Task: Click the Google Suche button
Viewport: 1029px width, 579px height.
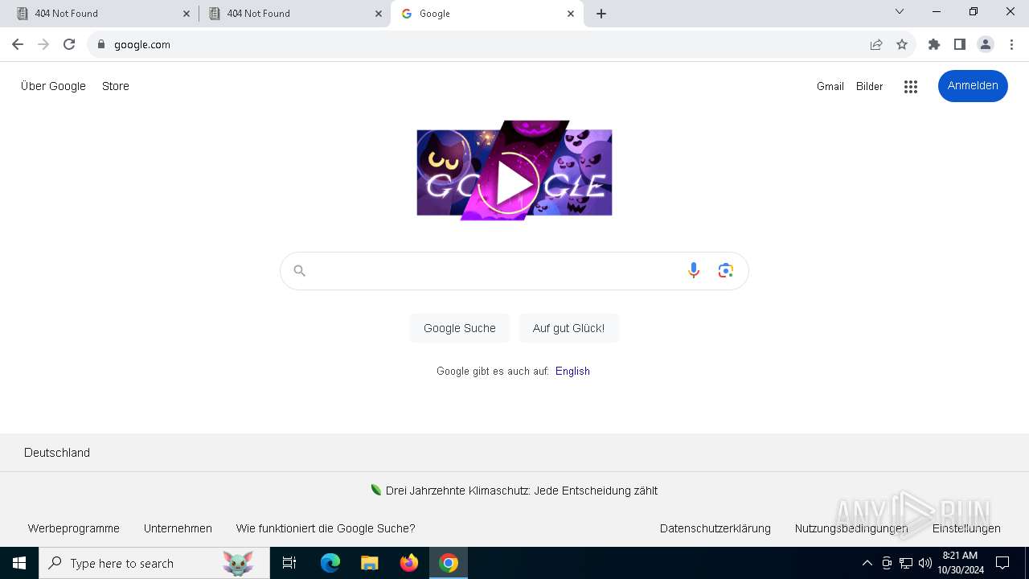Action: tap(460, 328)
